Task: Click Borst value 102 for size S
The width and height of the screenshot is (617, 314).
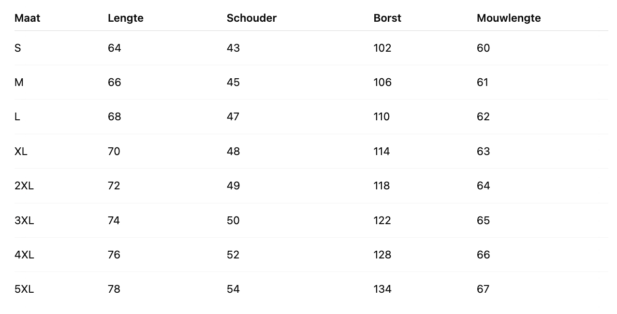Action: pyautogui.click(x=382, y=48)
